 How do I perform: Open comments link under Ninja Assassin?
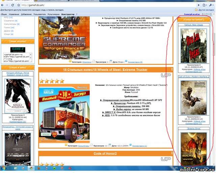pos(18,122)
